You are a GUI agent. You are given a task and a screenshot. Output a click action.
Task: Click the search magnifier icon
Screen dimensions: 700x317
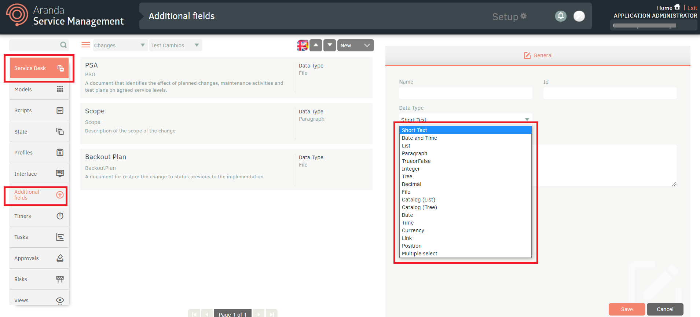click(x=63, y=45)
